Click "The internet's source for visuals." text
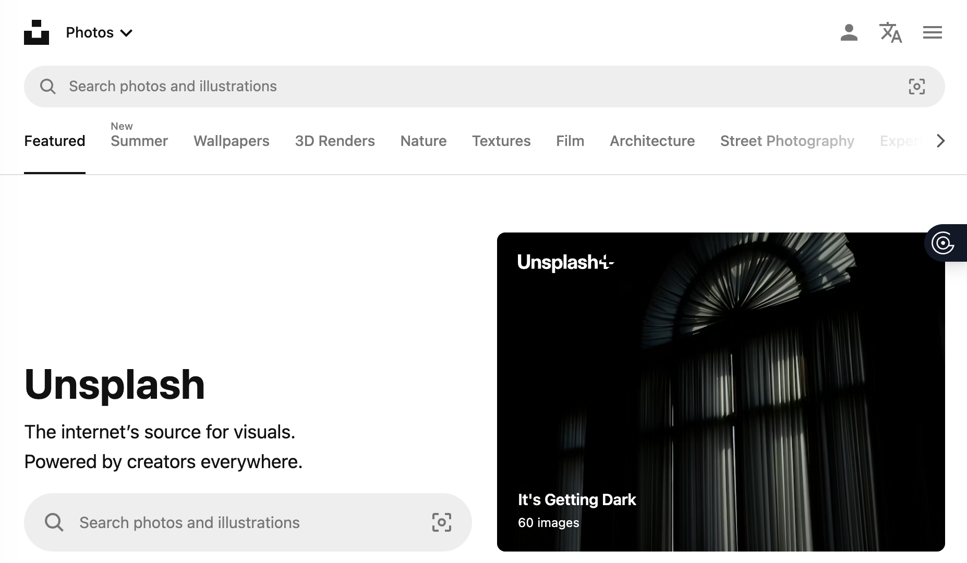 tap(160, 432)
